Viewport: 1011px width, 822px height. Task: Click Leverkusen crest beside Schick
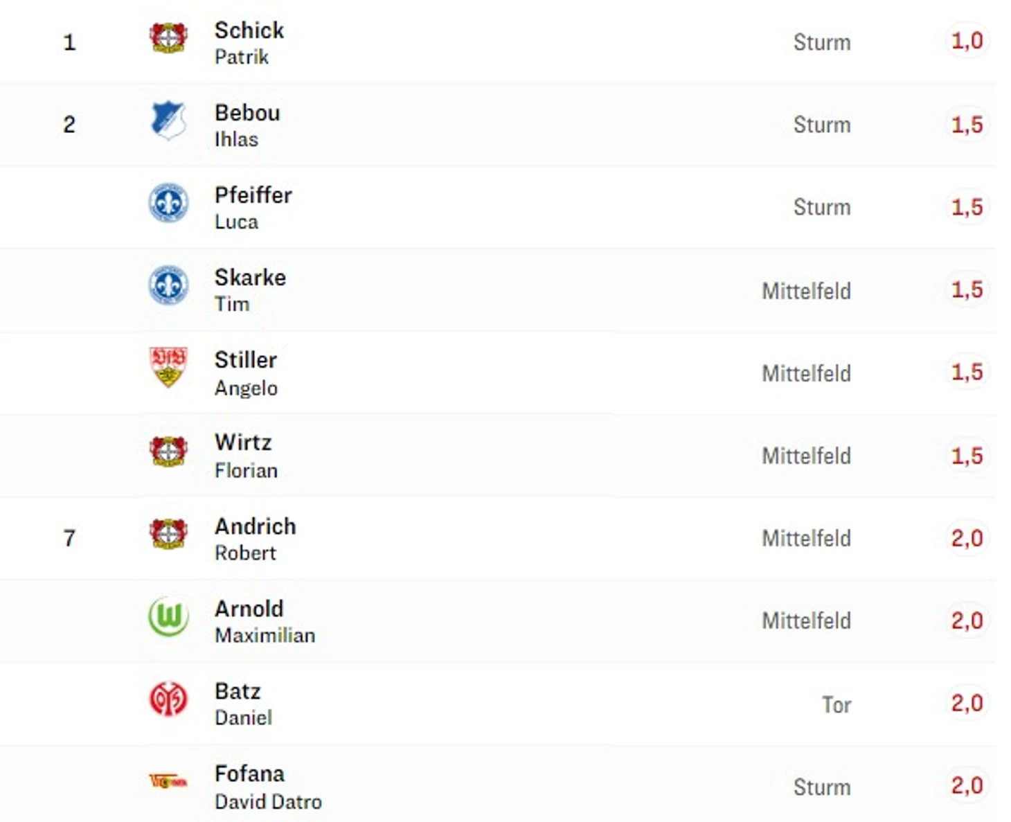(x=168, y=37)
